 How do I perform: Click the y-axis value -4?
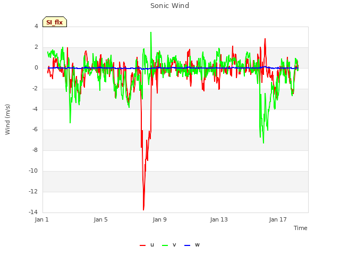point(35,109)
